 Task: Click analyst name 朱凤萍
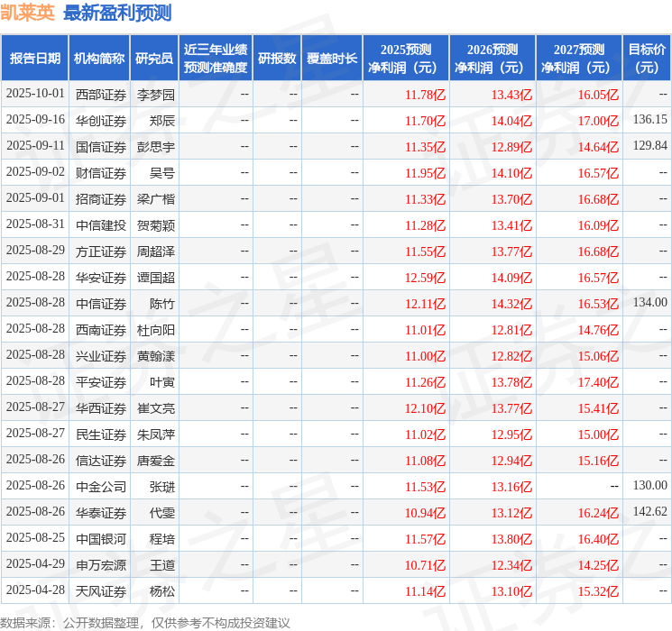coord(156,434)
